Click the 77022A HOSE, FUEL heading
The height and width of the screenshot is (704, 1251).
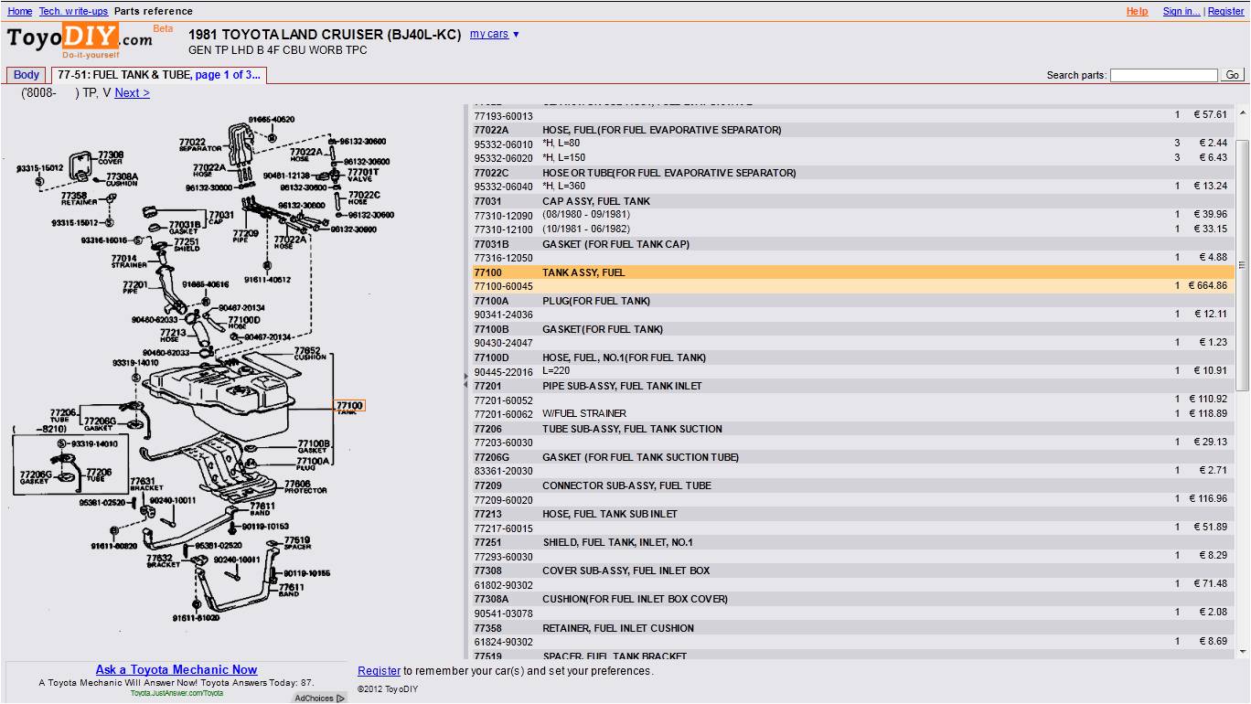(x=853, y=130)
